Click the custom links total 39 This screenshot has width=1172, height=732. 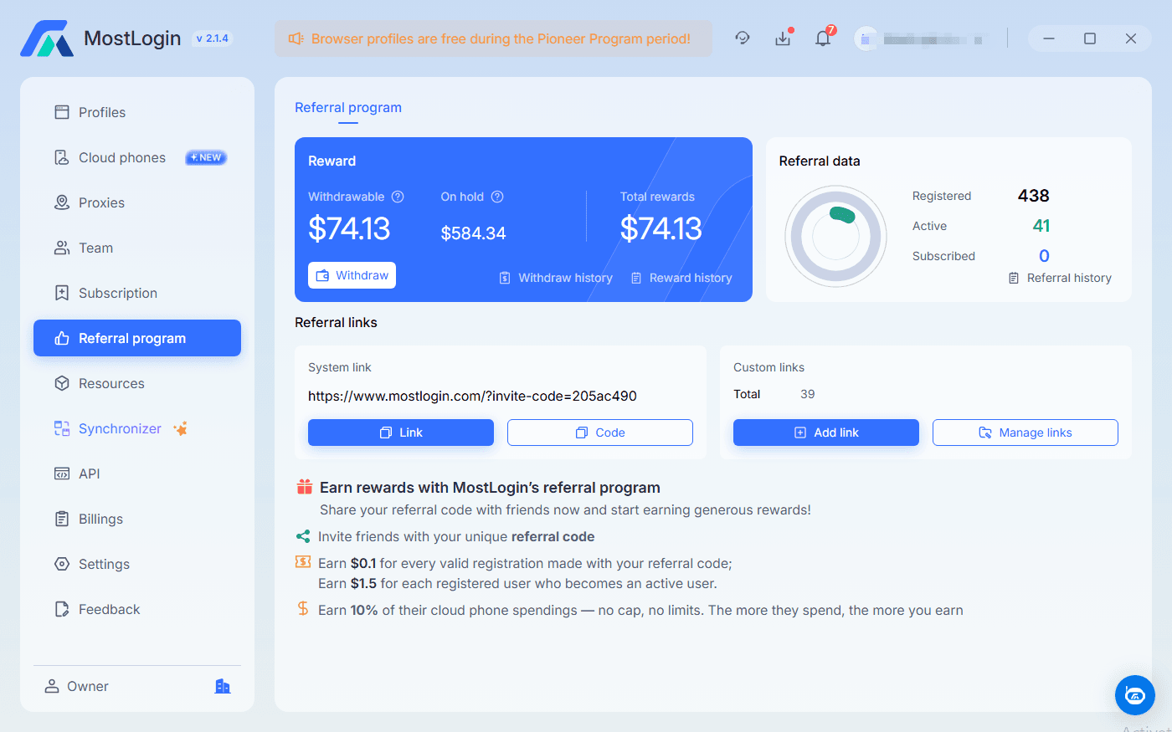click(808, 394)
